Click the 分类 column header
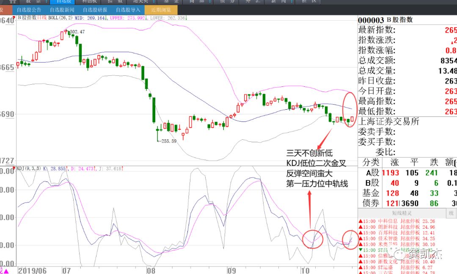The image size is (457, 274). coord(371,162)
